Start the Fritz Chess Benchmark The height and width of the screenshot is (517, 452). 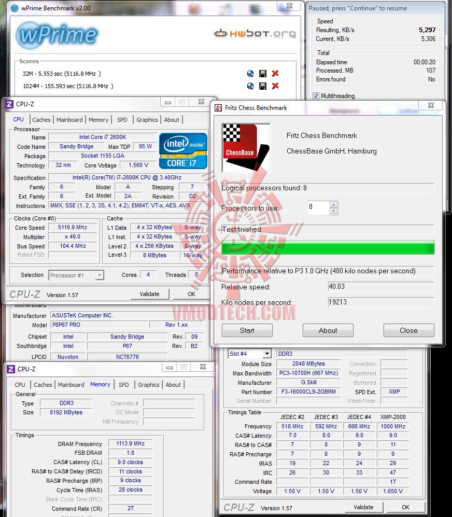pos(247,330)
